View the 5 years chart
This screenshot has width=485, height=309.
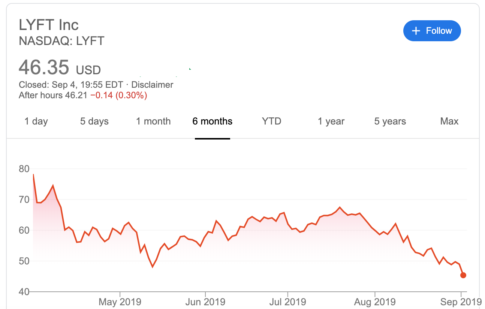click(x=390, y=121)
